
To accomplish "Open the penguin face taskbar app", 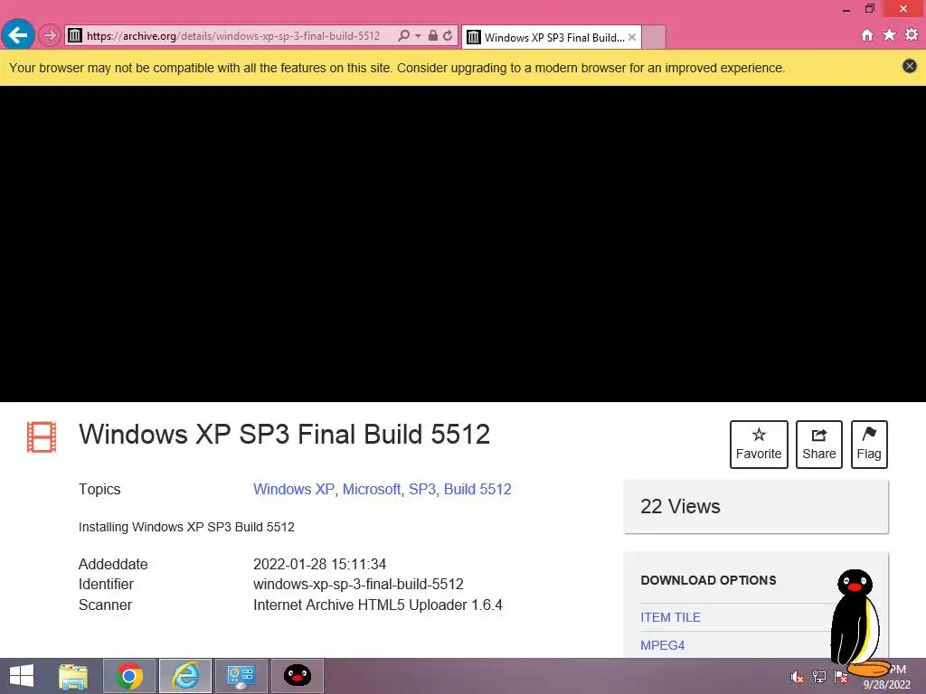I will coord(297,676).
